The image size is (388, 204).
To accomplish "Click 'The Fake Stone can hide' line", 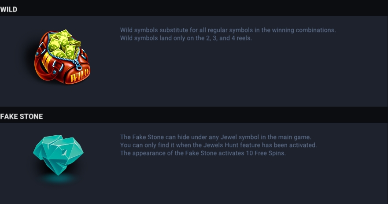I will click(215, 137).
